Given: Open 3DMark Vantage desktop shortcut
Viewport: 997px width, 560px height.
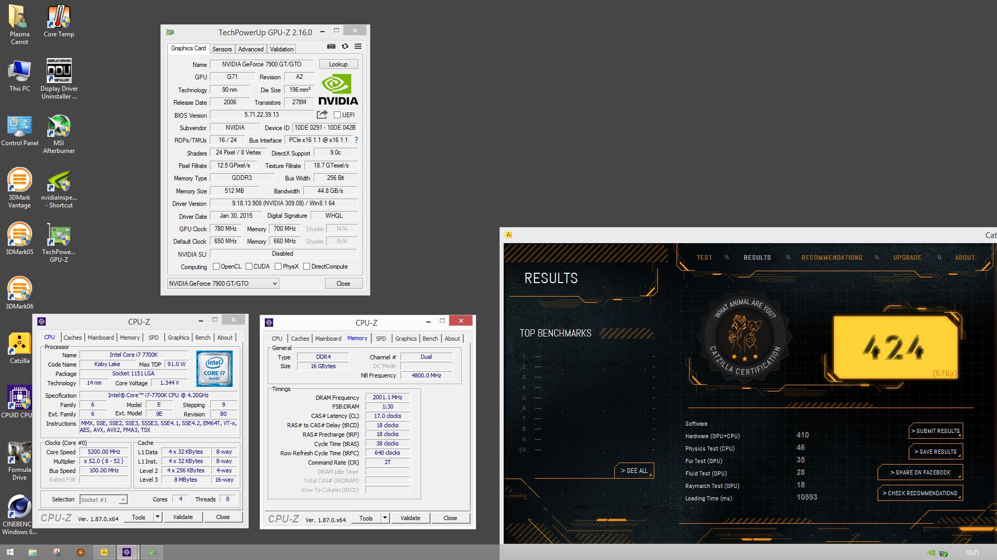Looking at the screenshot, I should [x=19, y=188].
